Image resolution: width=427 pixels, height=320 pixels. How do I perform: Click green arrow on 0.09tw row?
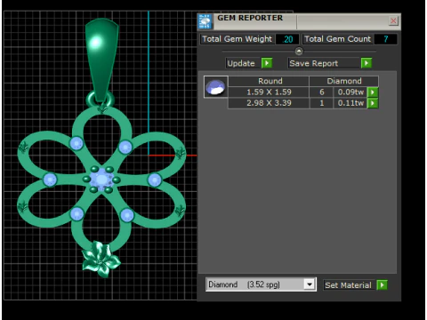point(373,92)
